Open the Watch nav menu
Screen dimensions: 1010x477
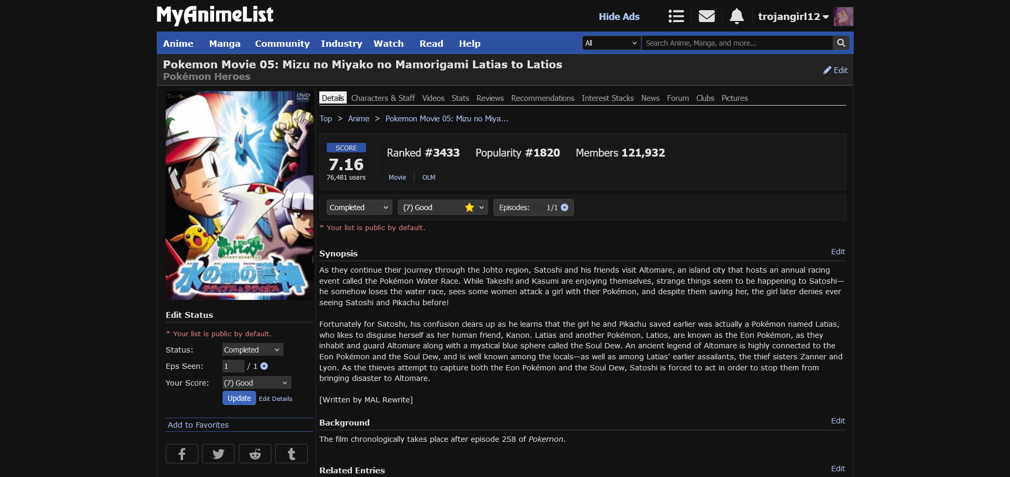389,44
